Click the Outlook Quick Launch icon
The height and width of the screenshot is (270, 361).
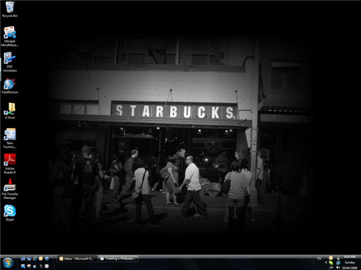pyautogui.click(x=41, y=259)
